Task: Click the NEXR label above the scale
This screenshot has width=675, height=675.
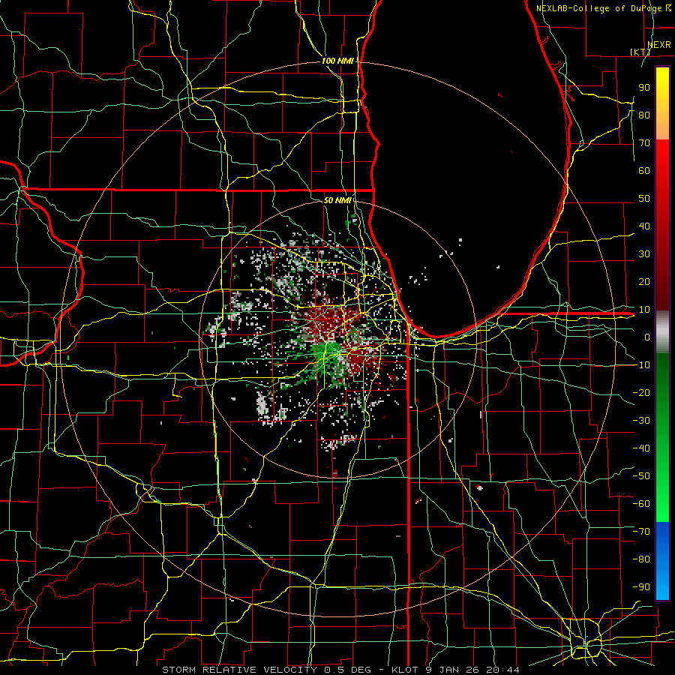Action: 659,45
